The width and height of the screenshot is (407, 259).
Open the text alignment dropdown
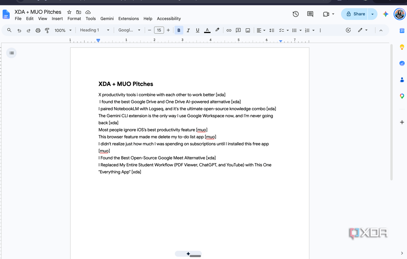[x=261, y=30]
